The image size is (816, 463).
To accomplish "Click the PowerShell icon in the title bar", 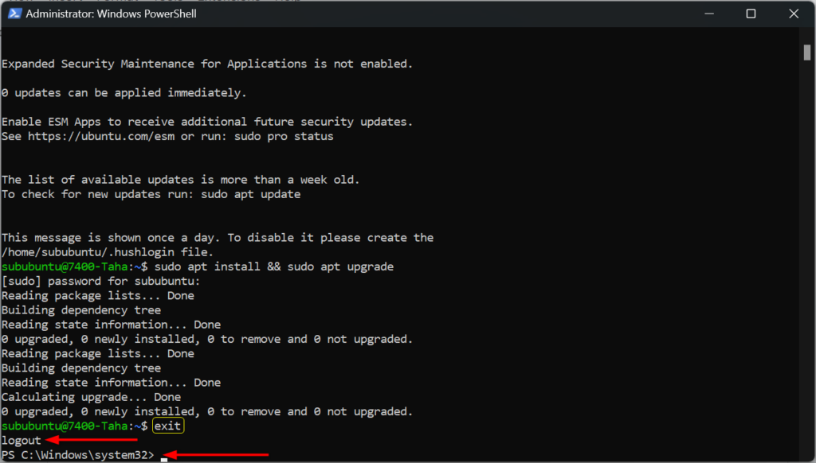I will point(15,14).
